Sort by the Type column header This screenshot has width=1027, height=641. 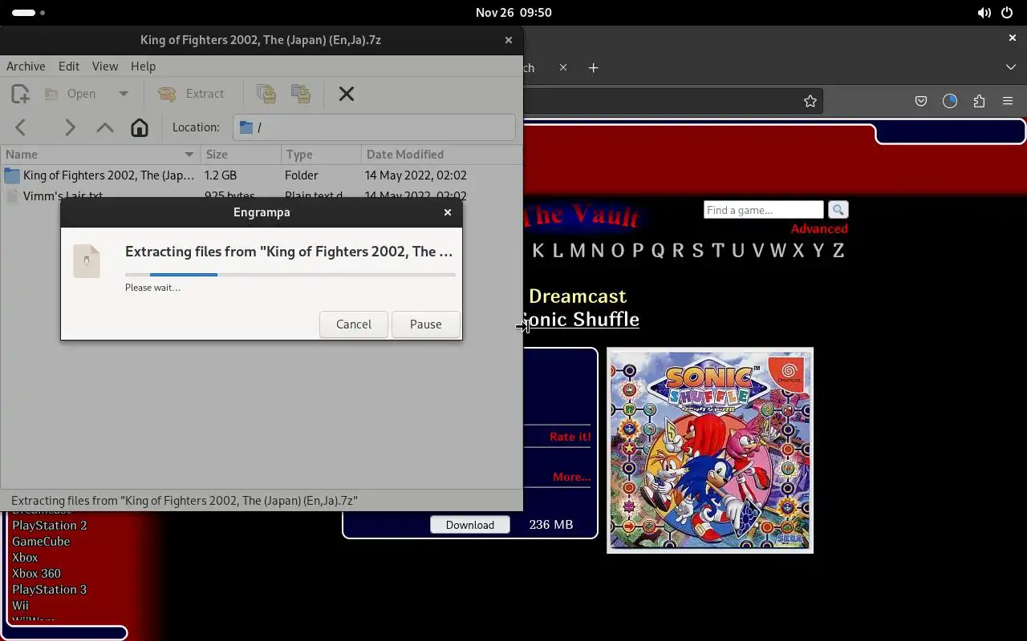pyautogui.click(x=321, y=155)
